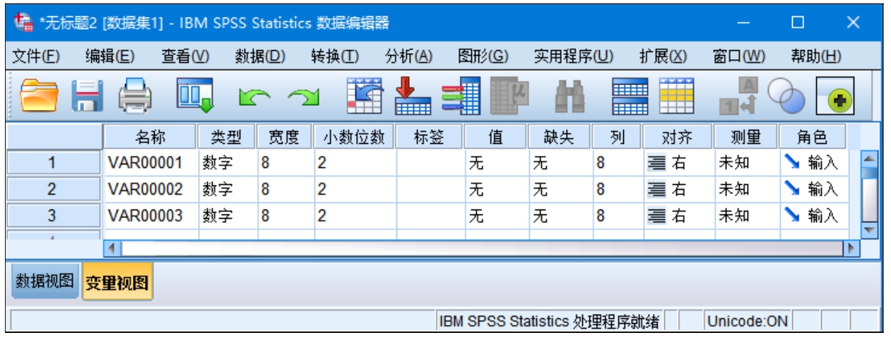Click the VAR00001 name cell
This screenshot has width=891, height=340.
(x=151, y=163)
